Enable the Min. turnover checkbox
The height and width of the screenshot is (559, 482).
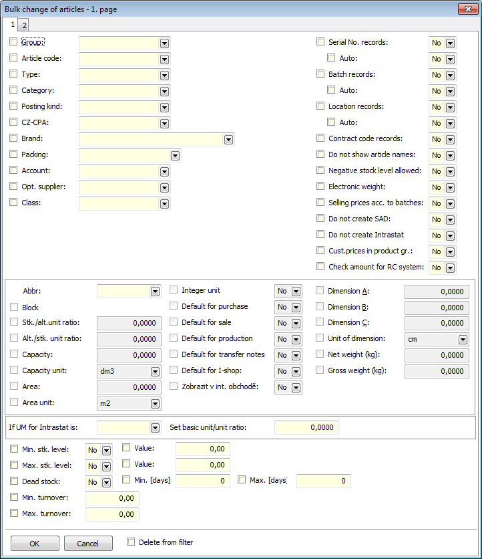(x=14, y=497)
